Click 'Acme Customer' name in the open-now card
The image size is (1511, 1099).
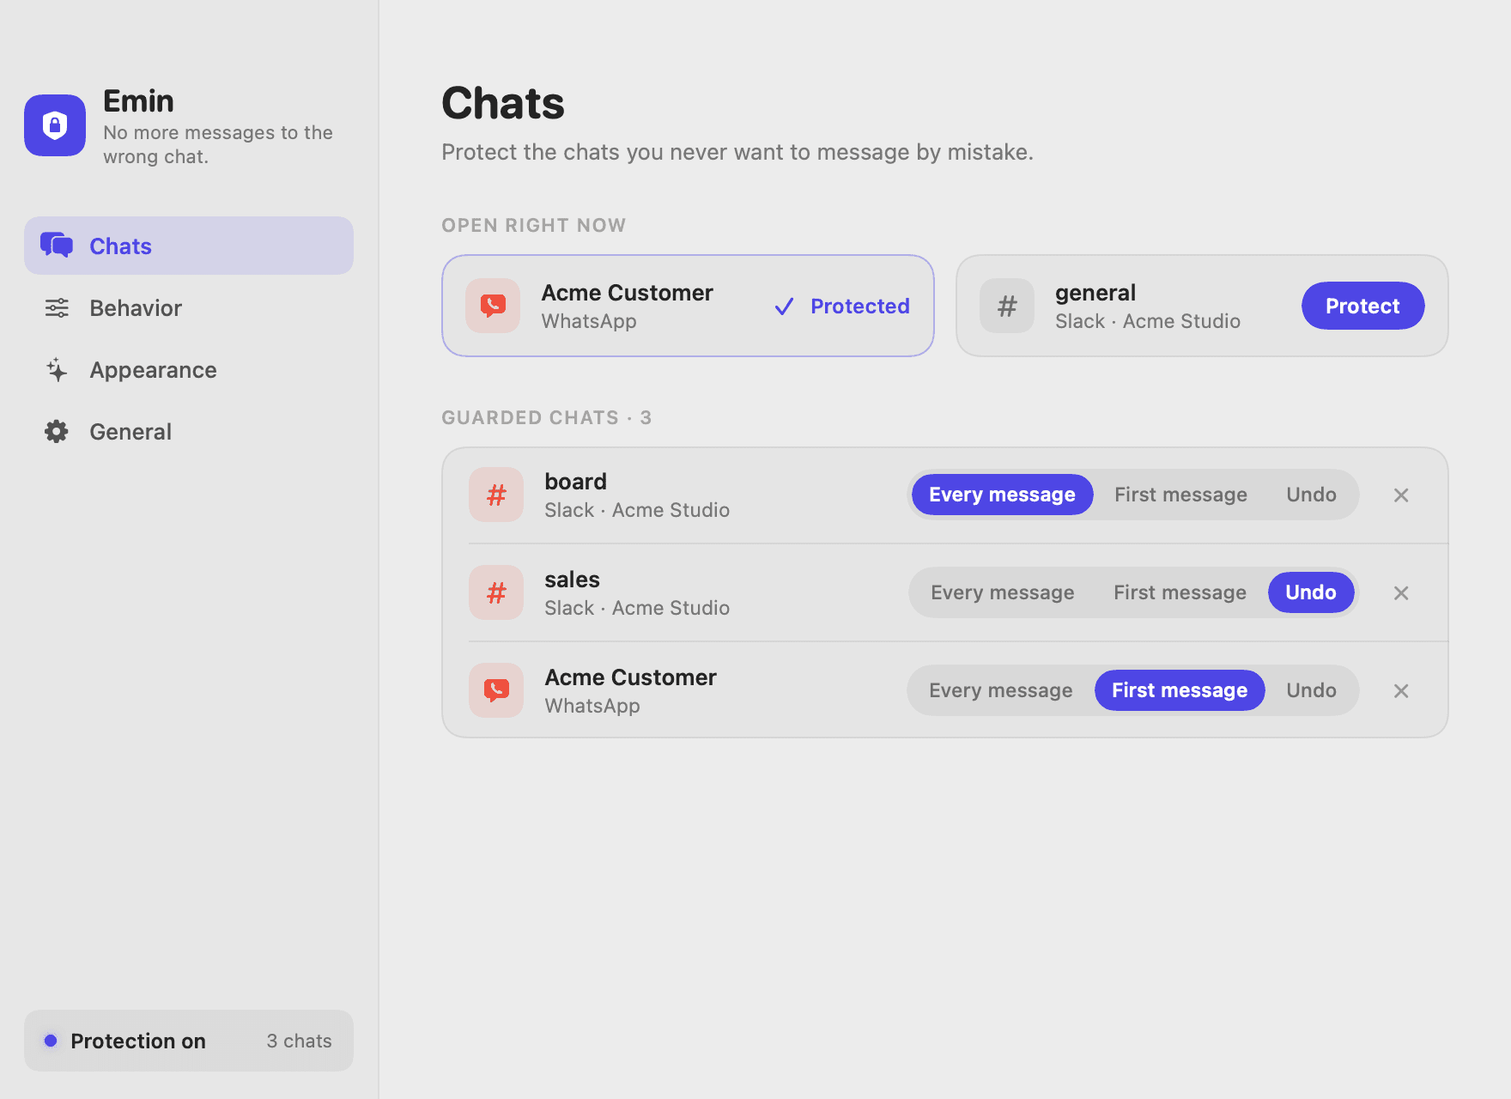click(627, 293)
